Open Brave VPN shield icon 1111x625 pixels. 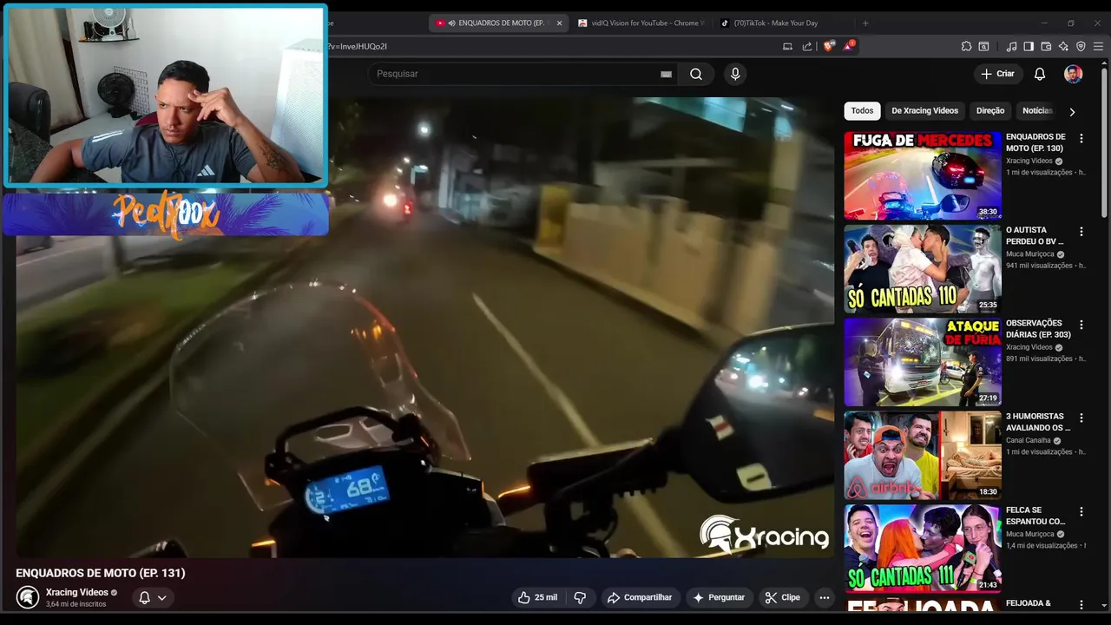(1081, 46)
